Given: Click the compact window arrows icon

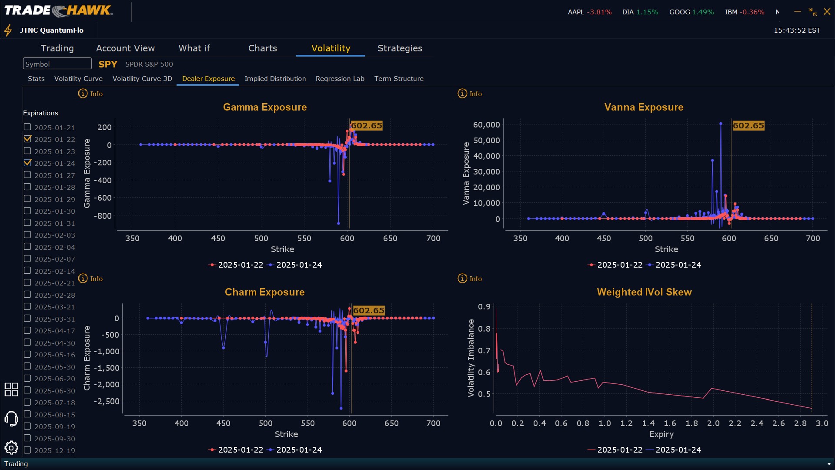Looking at the screenshot, I should [x=812, y=12].
